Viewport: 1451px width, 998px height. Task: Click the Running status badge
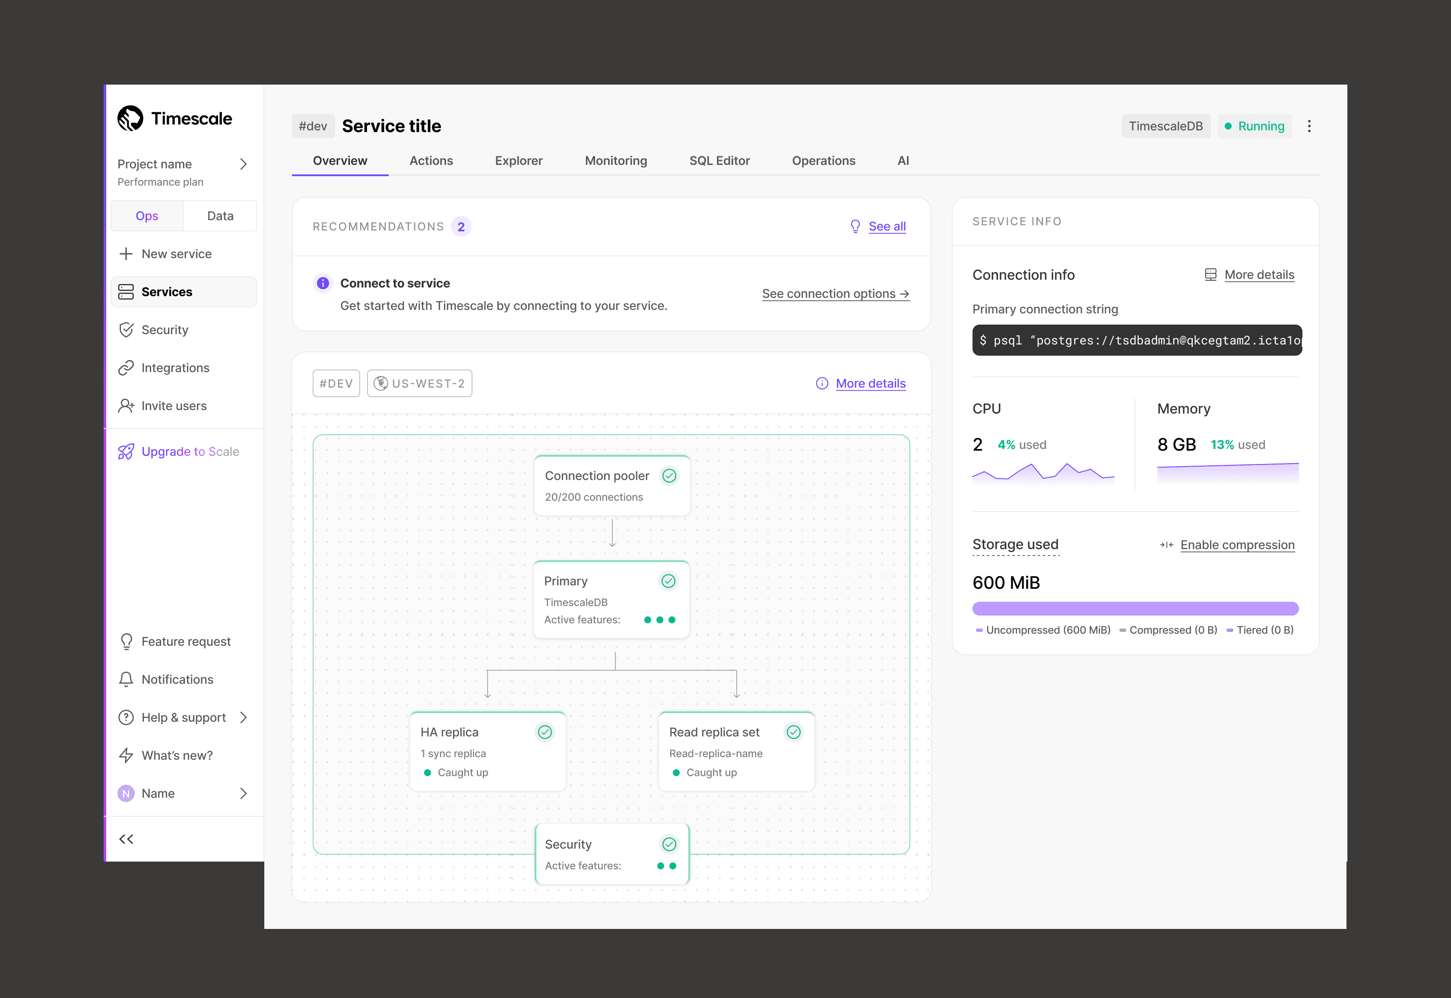click(x=1254, y=126)
